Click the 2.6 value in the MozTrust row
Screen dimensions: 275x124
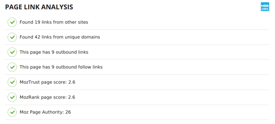coord(72,82)
